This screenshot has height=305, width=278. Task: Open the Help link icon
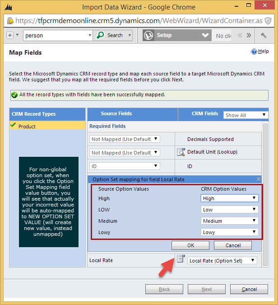[x=254, y=52]
